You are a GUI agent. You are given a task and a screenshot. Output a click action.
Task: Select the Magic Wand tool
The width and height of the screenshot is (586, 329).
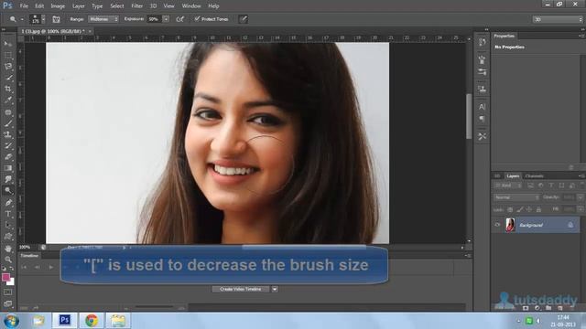(8, 78)
